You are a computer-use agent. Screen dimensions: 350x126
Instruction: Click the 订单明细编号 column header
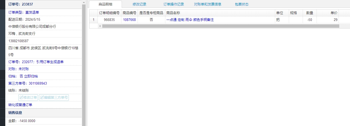(x=109, y=13)
